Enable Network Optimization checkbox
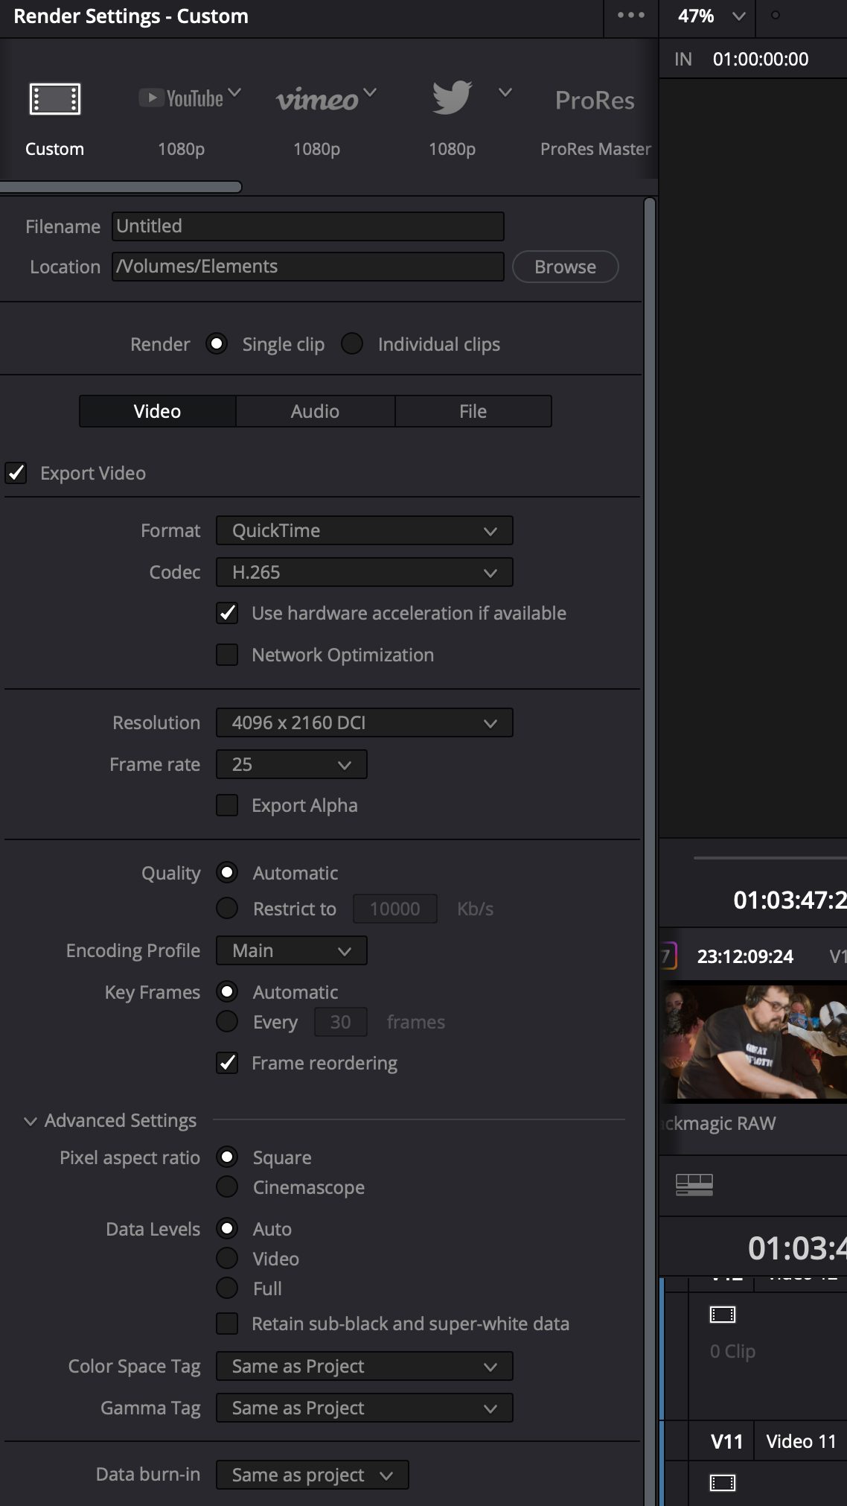Viewport: 847px width, 1506px height. click(227, 655)
